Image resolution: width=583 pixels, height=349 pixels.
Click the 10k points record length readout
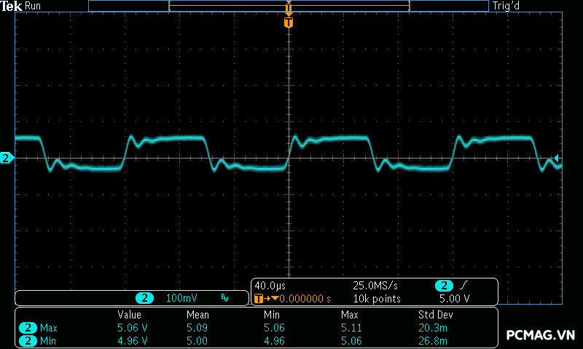(x=377, y=298)
